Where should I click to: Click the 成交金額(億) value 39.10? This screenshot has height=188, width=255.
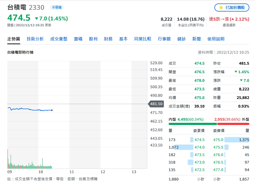(199, 106)
